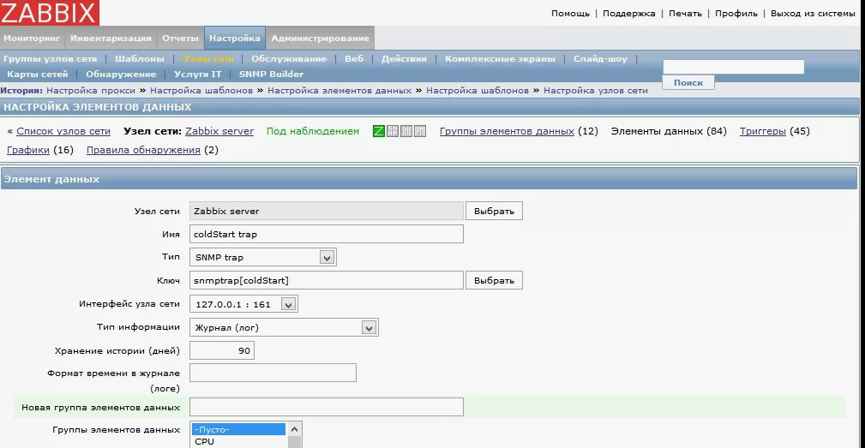
Task: Open Карты сетей submenu
Action: click(38, 74)
